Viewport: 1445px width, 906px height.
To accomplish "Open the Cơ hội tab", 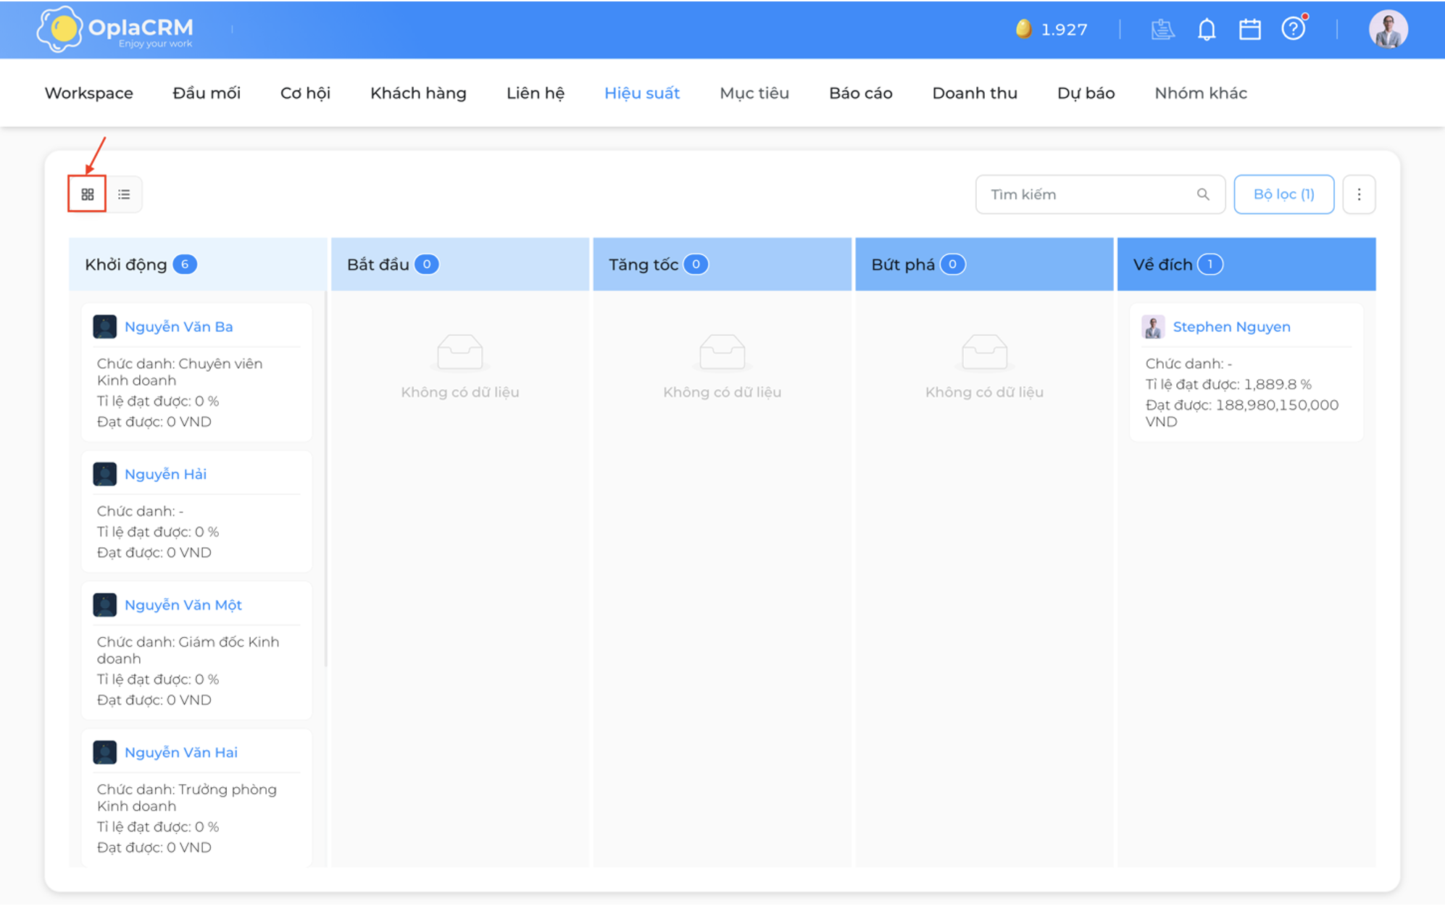I will 305,93.
